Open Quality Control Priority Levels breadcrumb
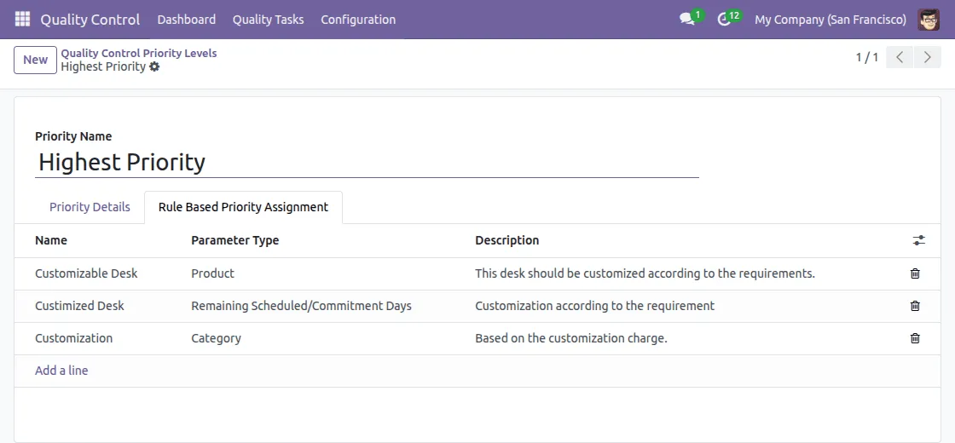Viewport: 955px width, 443px height. [139, 53]
